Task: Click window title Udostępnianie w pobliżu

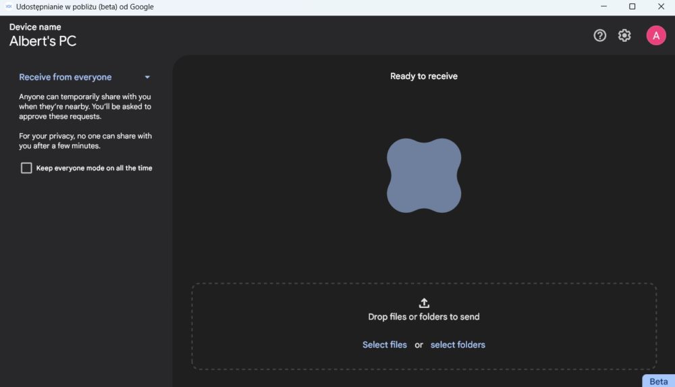Action: [85, 7]
